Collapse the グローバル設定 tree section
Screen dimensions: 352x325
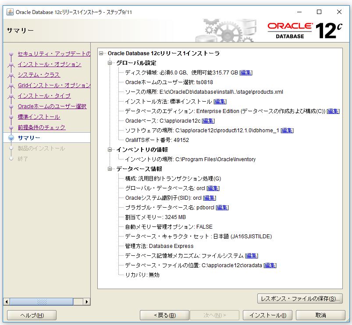coord(110,63)
